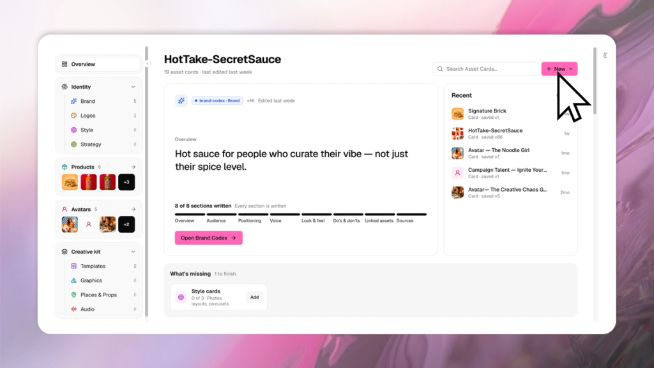The height and width of the screenshot is (368, 654).
Task: Show the +3 more products tile
Action: point(126,182)
